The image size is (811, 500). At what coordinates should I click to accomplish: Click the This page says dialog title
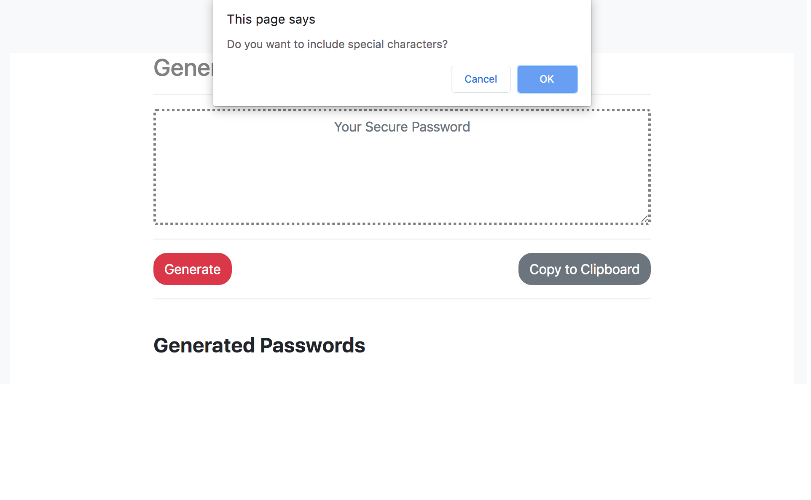[x=271, y=19]
